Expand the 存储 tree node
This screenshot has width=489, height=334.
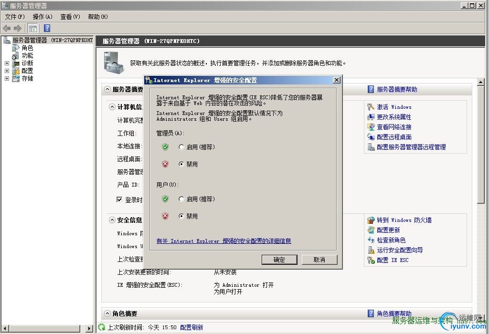(7, 79)
